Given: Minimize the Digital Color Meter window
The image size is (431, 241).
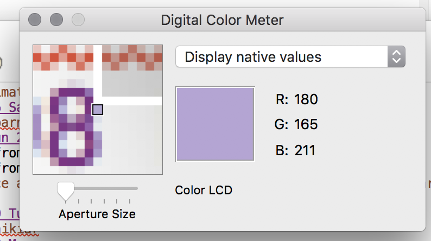Looking at the screenshot, I should (56, 20).
